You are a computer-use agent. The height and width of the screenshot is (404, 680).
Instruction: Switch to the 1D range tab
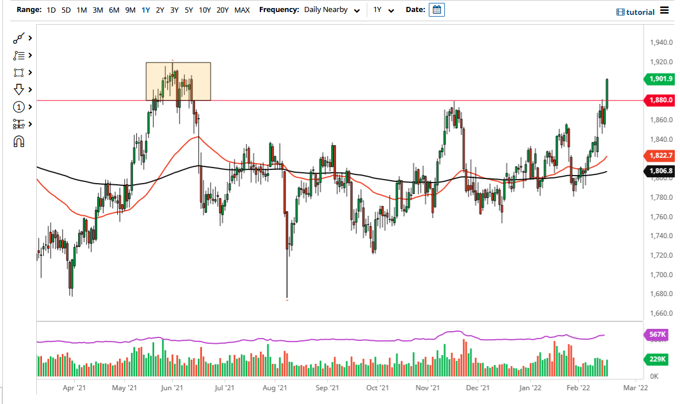click(51, 10)
